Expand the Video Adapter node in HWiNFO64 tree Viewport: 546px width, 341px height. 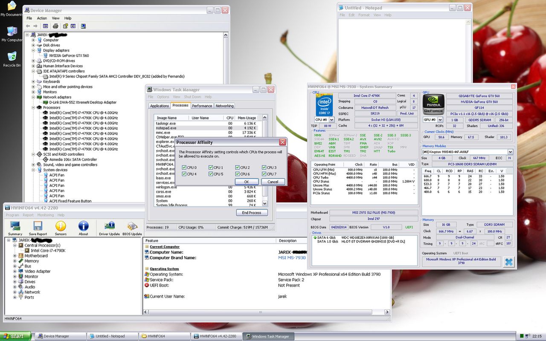pyautogui.click(x=15, y=271)
